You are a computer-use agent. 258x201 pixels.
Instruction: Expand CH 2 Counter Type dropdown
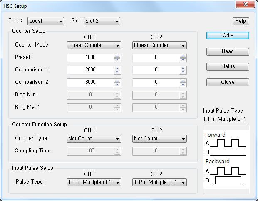(159, 139)
